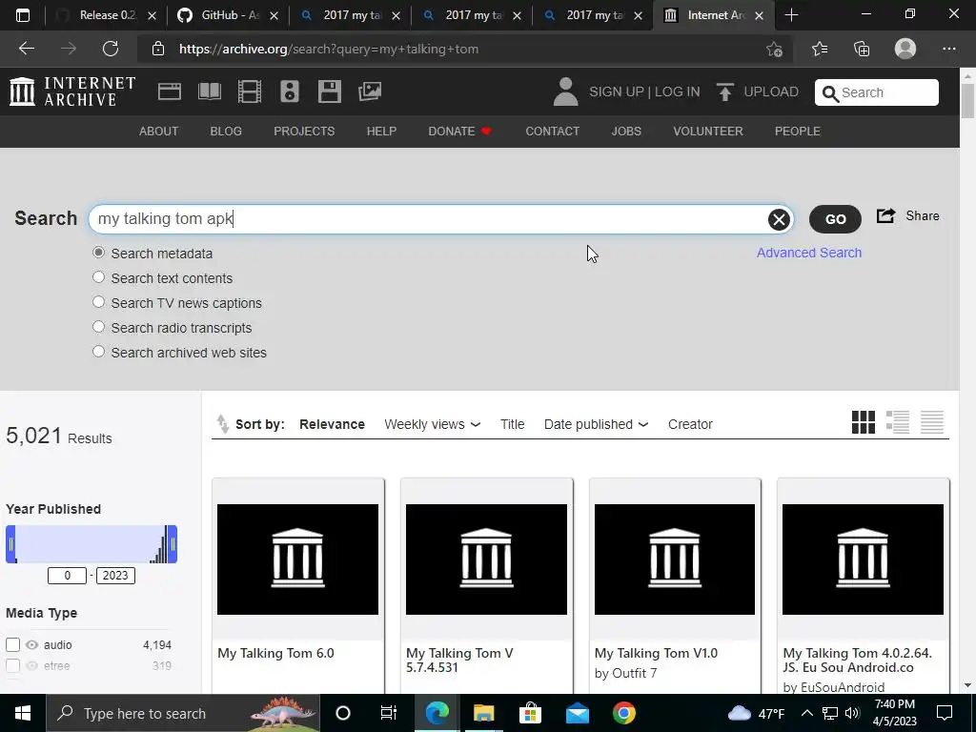Click the SIGN UP link
Screen dimensions: 976x732
click(617, 92)
